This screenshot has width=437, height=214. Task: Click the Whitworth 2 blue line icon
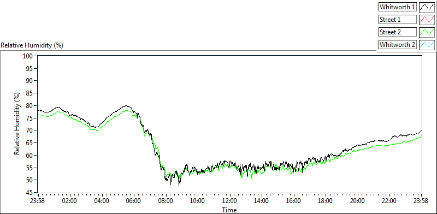click(427, 45)
